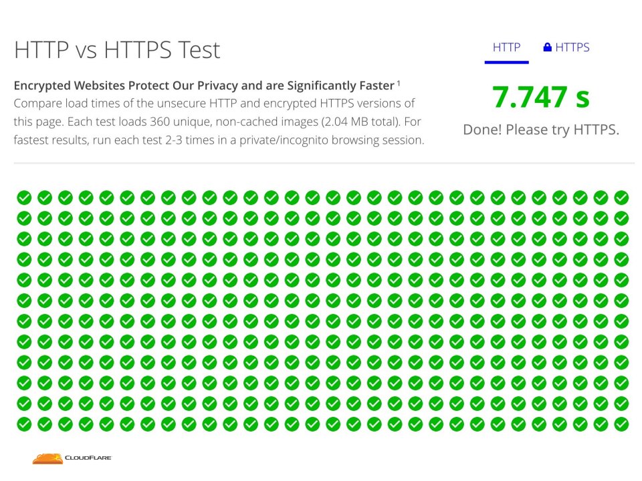Click the blue underline beneath the HTTP tab
The image size is (642, 481).
click(506, 62)
